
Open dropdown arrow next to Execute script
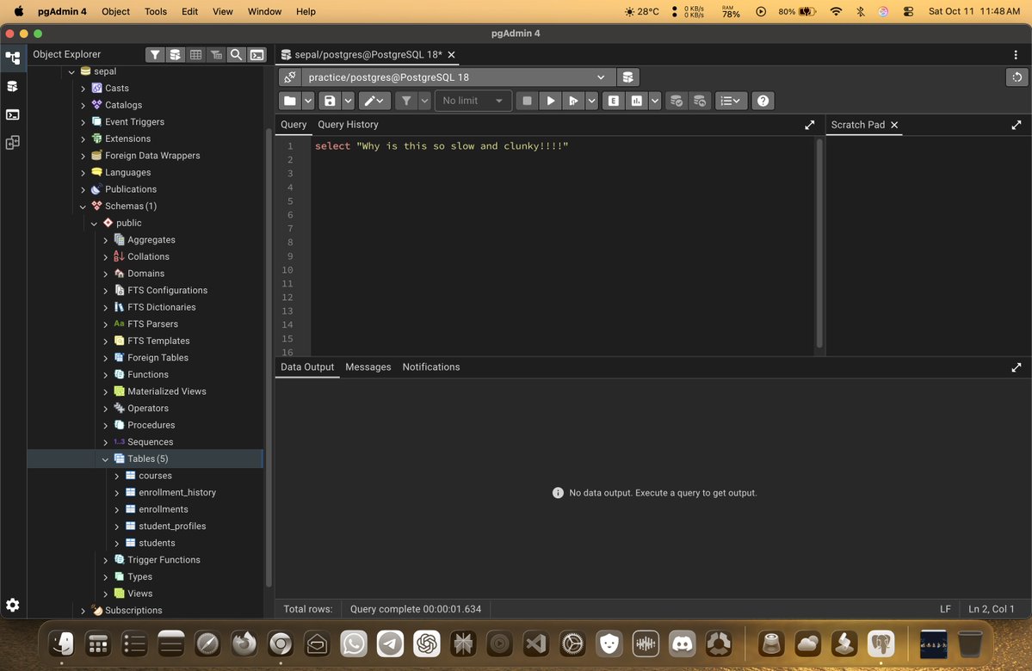591,101
